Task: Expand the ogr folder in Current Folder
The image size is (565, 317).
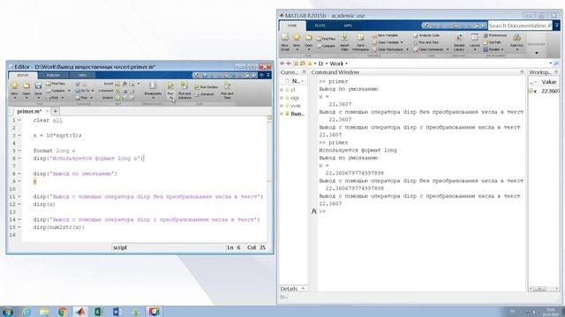Action: coord(282,98)
